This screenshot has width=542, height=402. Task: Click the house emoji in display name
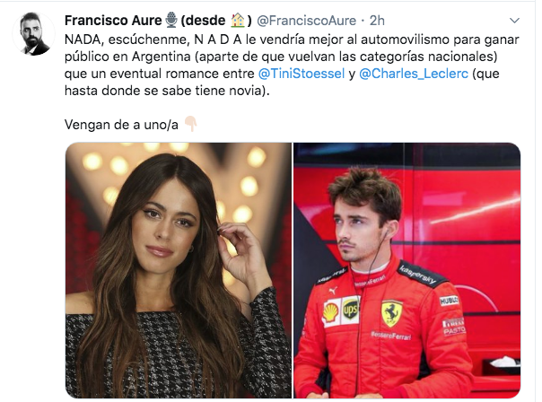click(238, 20)
